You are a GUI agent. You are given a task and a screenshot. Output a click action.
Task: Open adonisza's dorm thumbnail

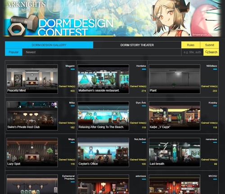click(103, 185)
